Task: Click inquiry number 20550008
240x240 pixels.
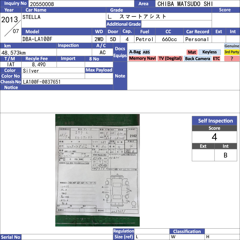Action: [42, 4]
